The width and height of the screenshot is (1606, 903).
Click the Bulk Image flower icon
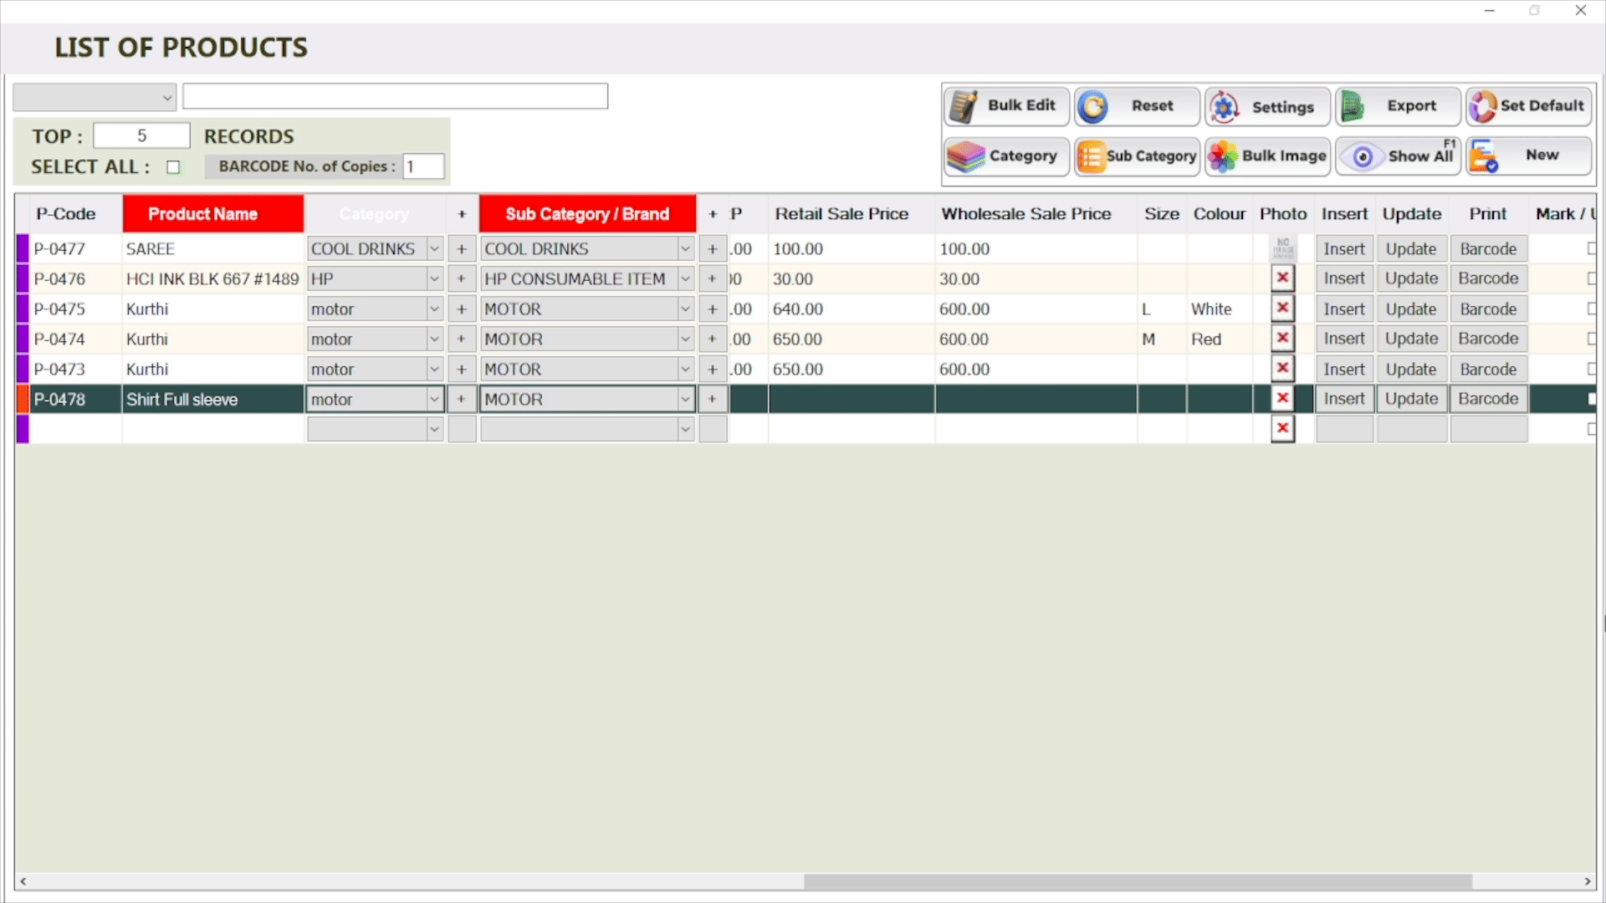click(x=1223, y=156)
